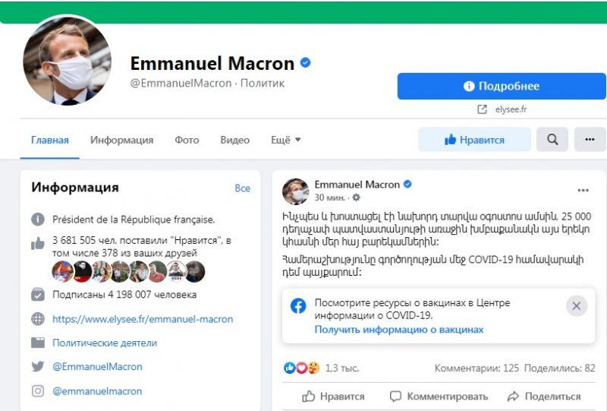Image resolution: width=607 pixels, height=411 pixels.
Task: Close the COVID-19 vaccine info banner
Action: point(576,306)
